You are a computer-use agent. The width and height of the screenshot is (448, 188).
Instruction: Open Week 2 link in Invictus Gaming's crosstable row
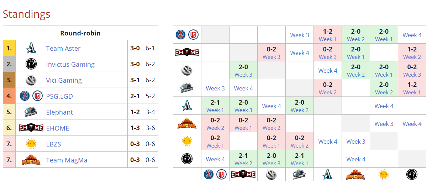(243, 163)
